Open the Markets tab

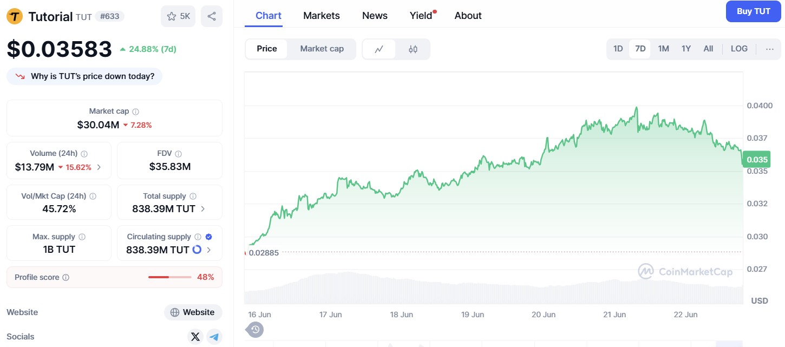pos(322,16)
